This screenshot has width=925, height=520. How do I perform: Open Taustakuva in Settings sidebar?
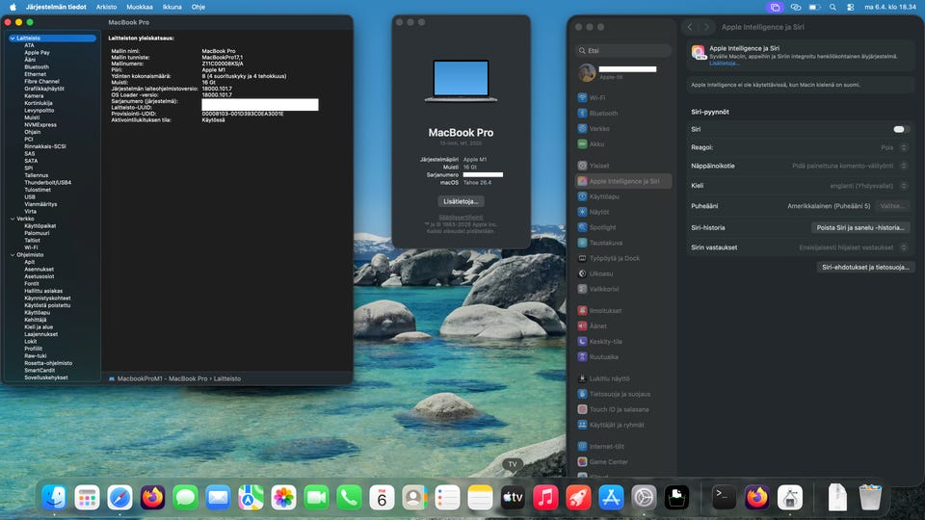(x=623, y=243)
